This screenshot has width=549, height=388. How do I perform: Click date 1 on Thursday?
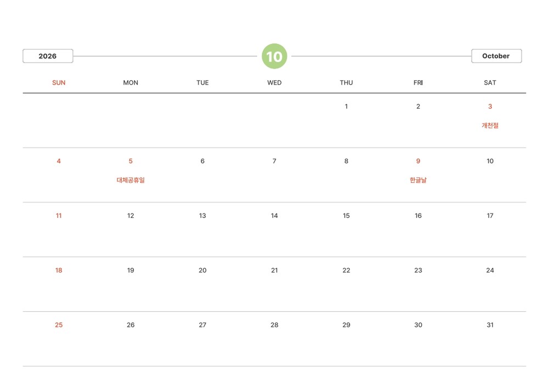pos(346,106)
